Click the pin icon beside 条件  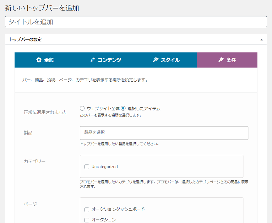[221, 60]
